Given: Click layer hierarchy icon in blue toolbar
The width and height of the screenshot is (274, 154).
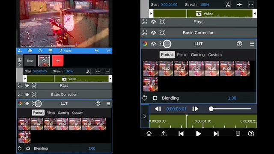Looking at the screenshot, I should pyautogui.click(x=20, y=50).
